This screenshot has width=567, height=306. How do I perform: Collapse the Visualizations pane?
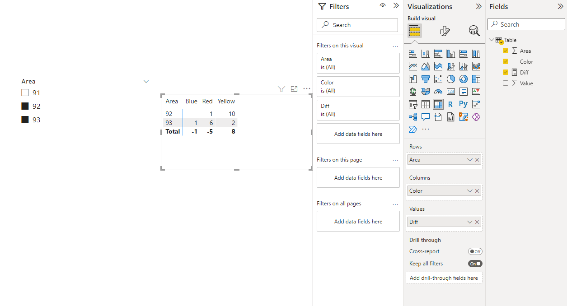(x=478, y=6)
